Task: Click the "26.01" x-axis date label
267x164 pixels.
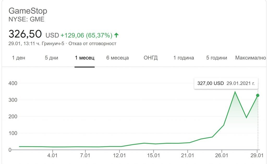Action: (222, 155)
